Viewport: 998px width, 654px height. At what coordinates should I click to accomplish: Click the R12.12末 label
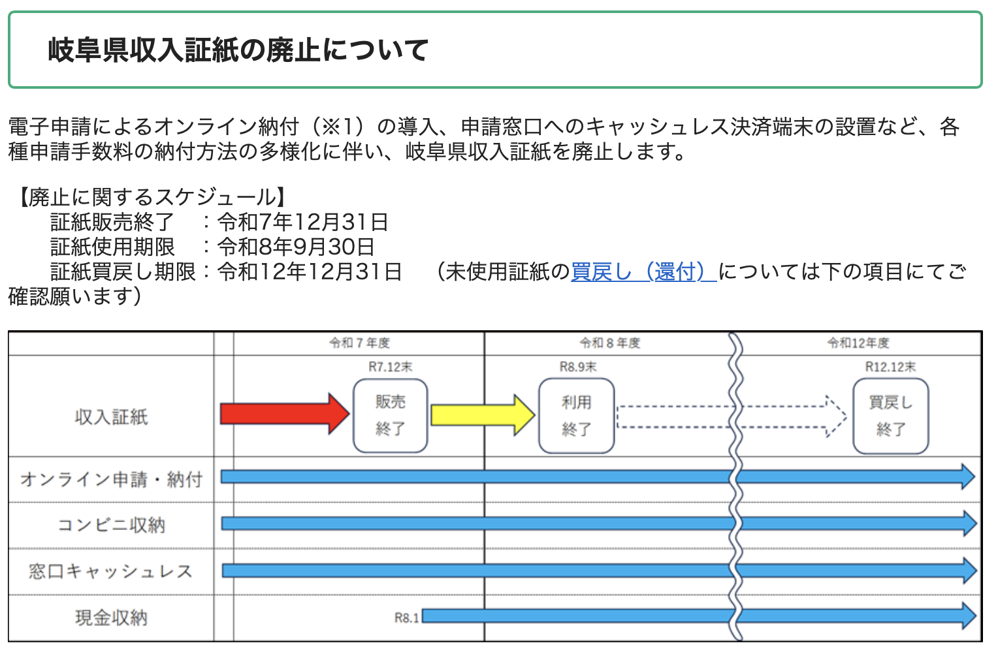coord(891,367)
